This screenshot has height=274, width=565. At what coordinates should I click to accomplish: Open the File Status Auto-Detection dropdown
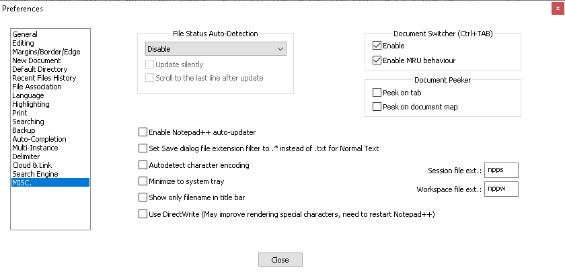click(215, 49)
